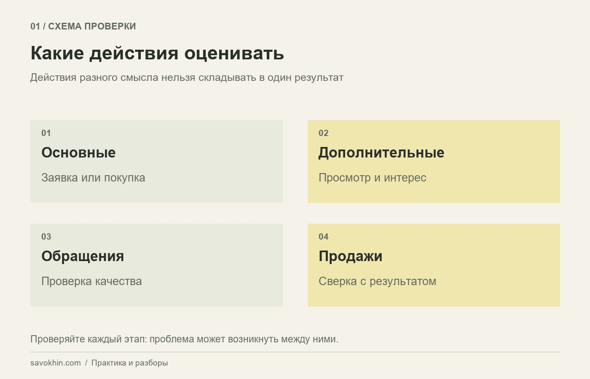The width and height of the screenshot is (590, 379).
Task: Select the heading 'Какие действия оценивать'
Action: [157, 53]
